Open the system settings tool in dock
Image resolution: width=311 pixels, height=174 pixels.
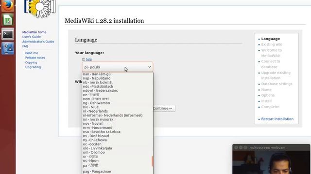[x=8, y=48]
